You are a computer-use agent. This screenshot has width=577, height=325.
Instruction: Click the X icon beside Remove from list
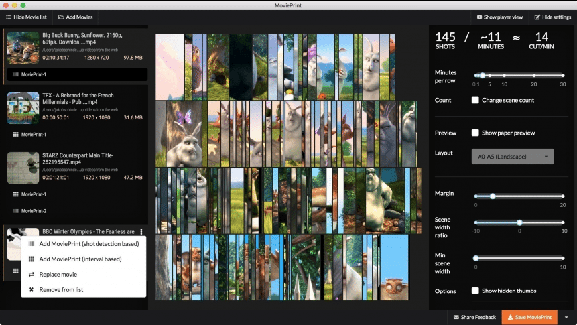tap(31, 289)
